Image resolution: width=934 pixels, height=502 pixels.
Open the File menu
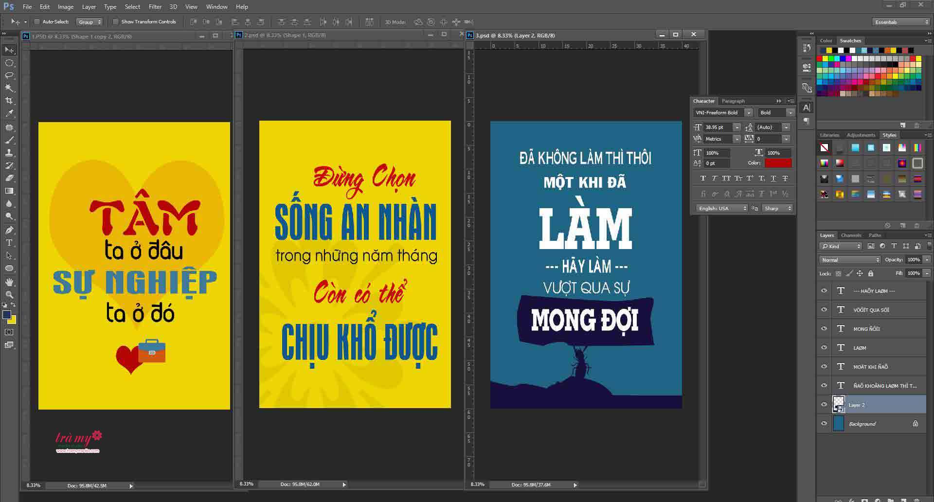(27, 7)
